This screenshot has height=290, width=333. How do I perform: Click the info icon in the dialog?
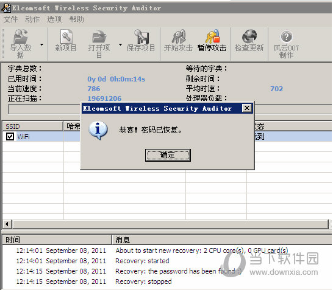(x=98, y=131)
